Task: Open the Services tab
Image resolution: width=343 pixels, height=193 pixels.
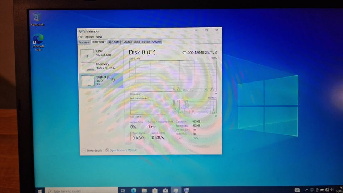Action: [157, 42]
